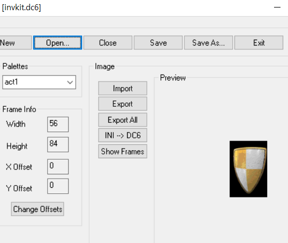Choose Save As... button
288x243 pixels.
(x=209, y=42)
